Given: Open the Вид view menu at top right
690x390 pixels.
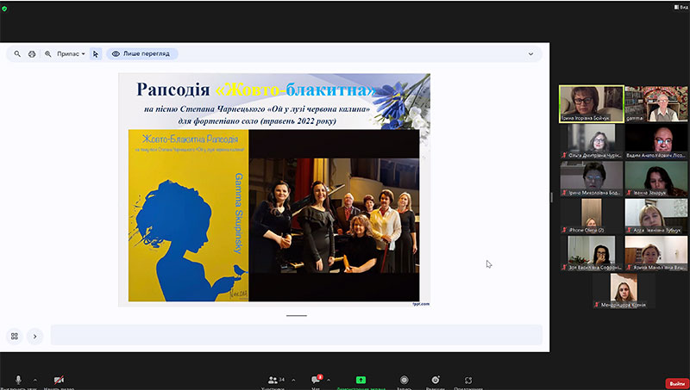Looking at the screenshot, I should (681, 7).
